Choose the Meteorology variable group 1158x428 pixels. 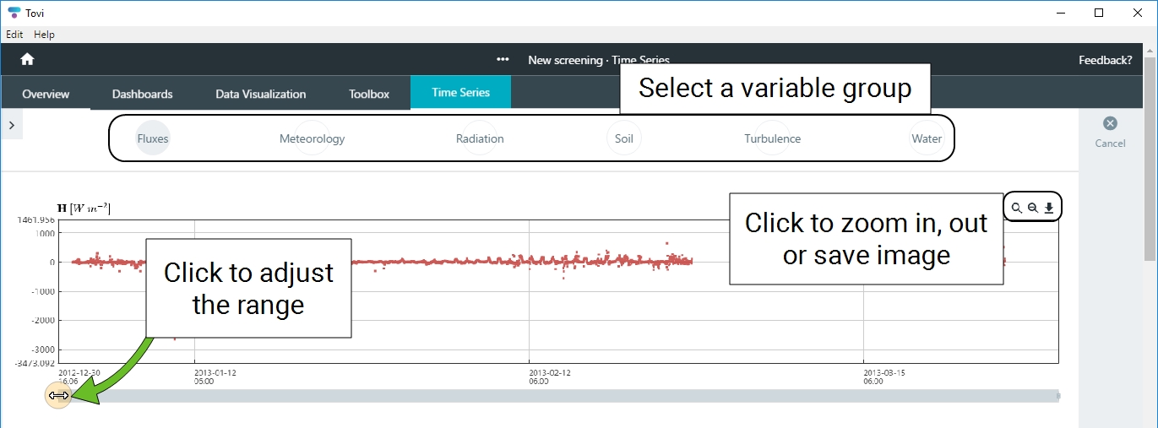pyautogui.click(x=312, y=138)
